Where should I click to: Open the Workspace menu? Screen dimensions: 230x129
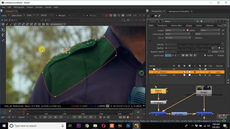pyautogui.click(x=19, y=7)
